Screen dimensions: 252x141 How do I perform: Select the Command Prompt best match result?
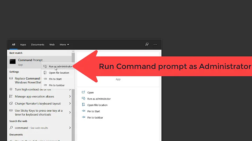click(39, 62)
